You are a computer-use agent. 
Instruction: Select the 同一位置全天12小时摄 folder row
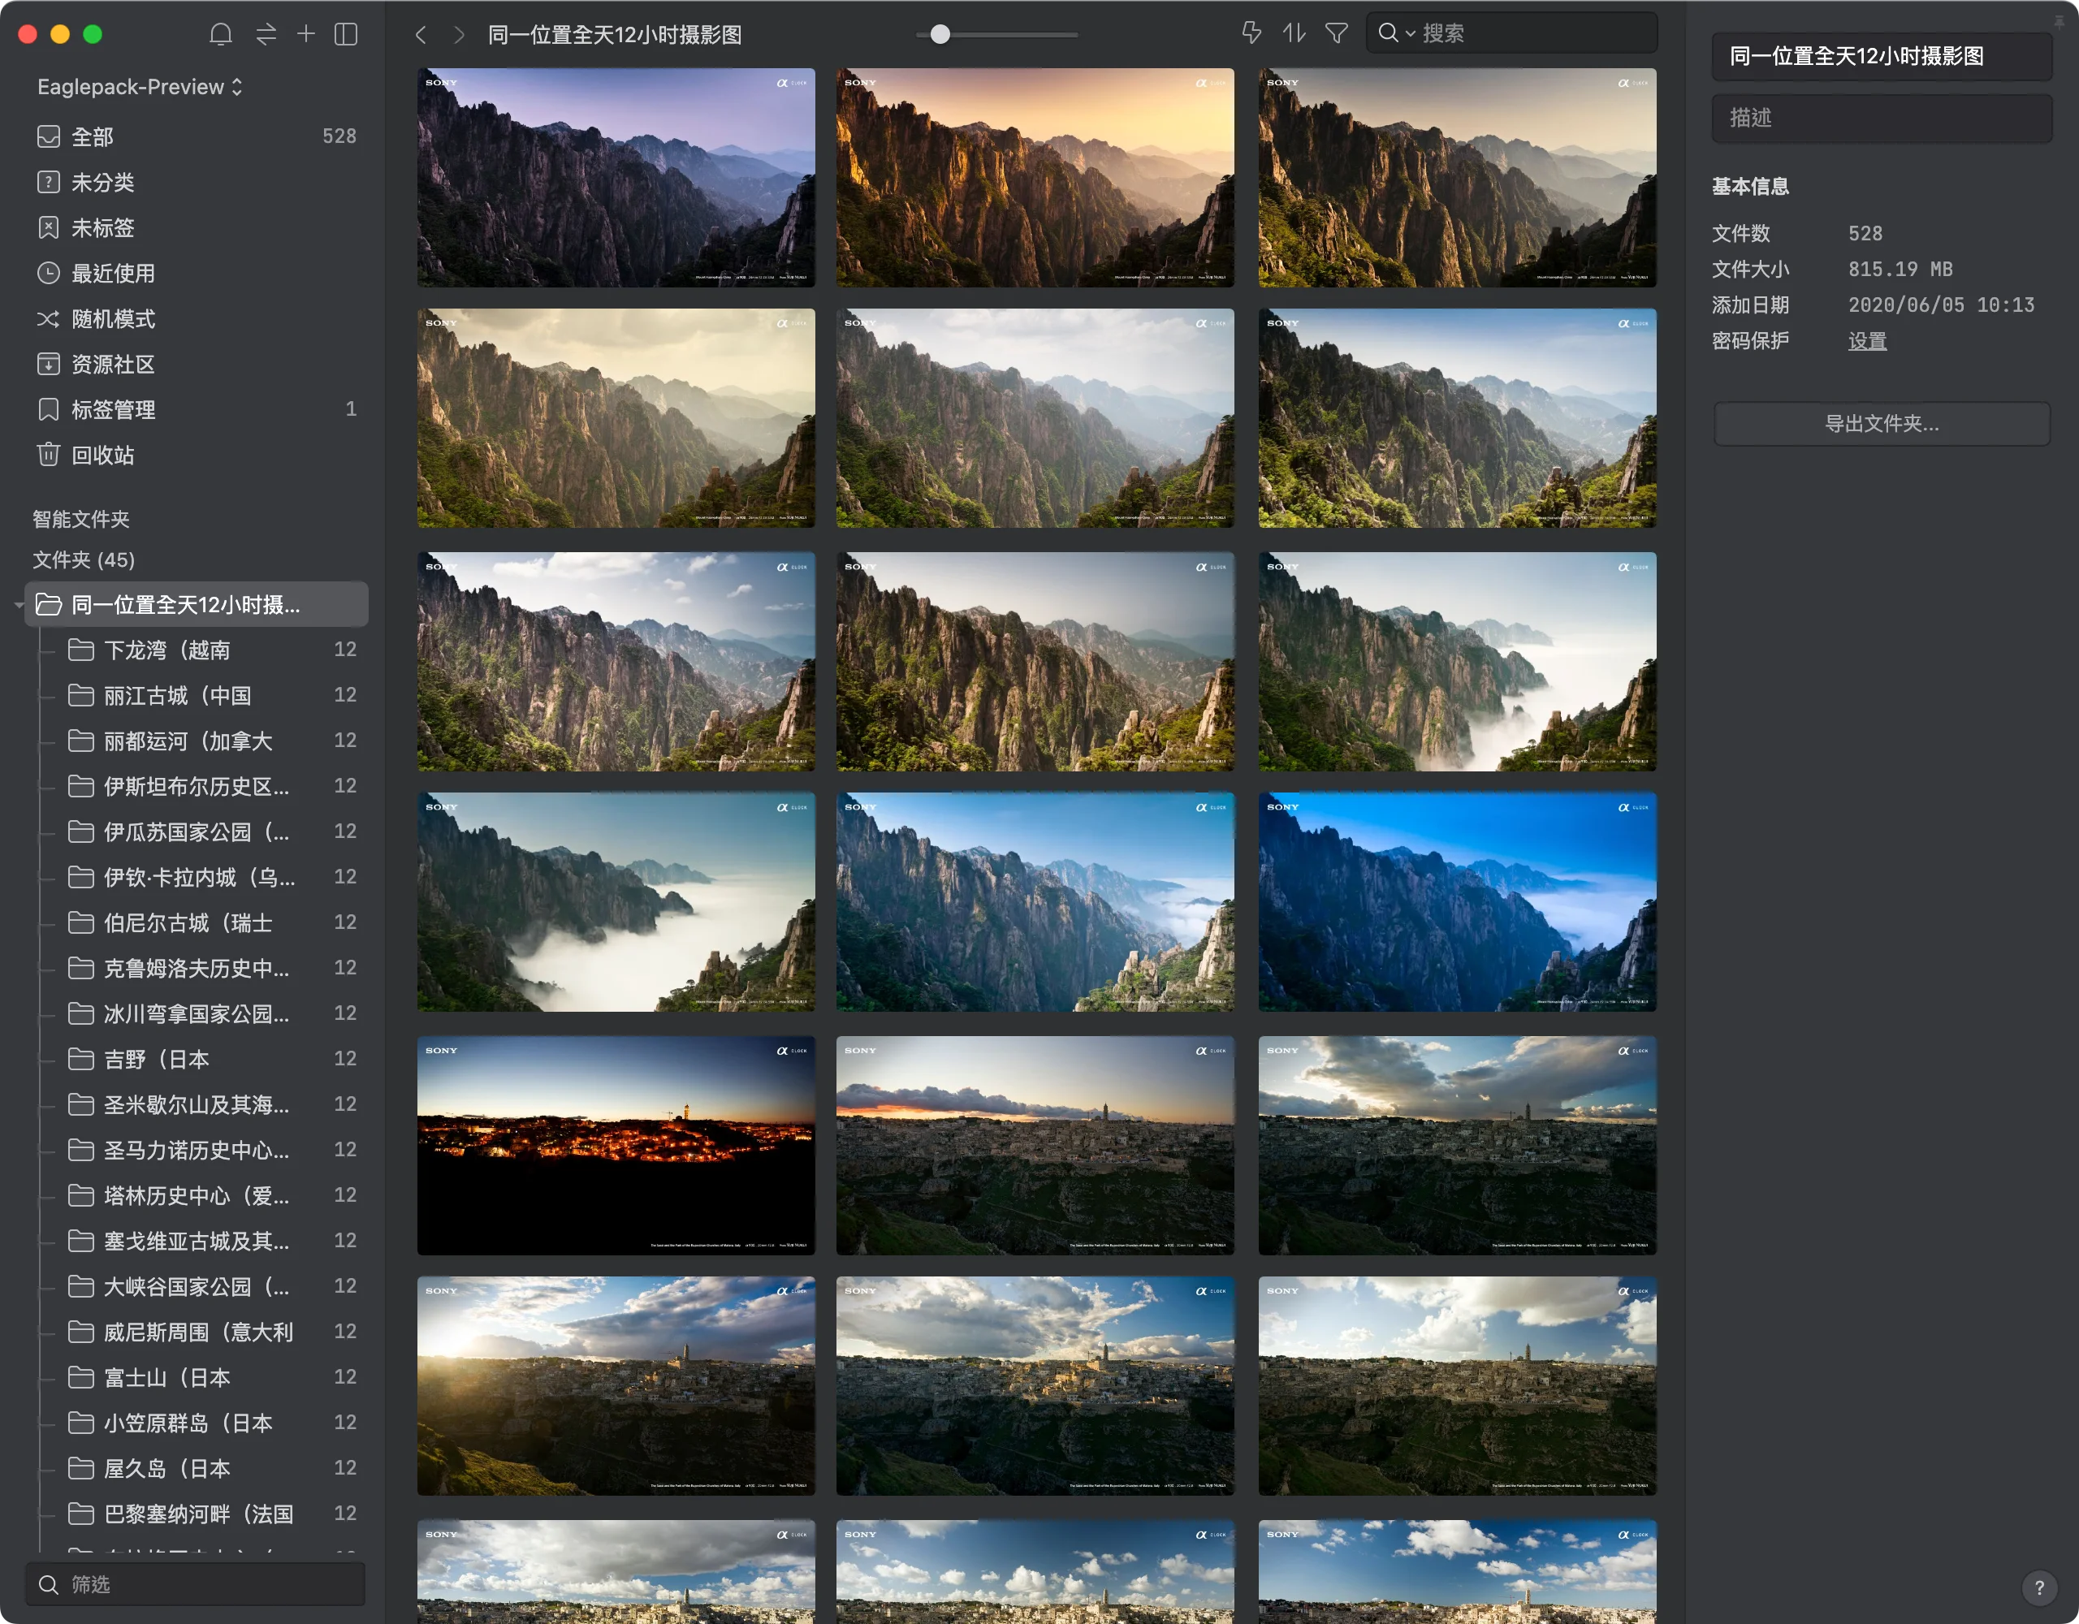pyautogui.click(x=196, y=604)
